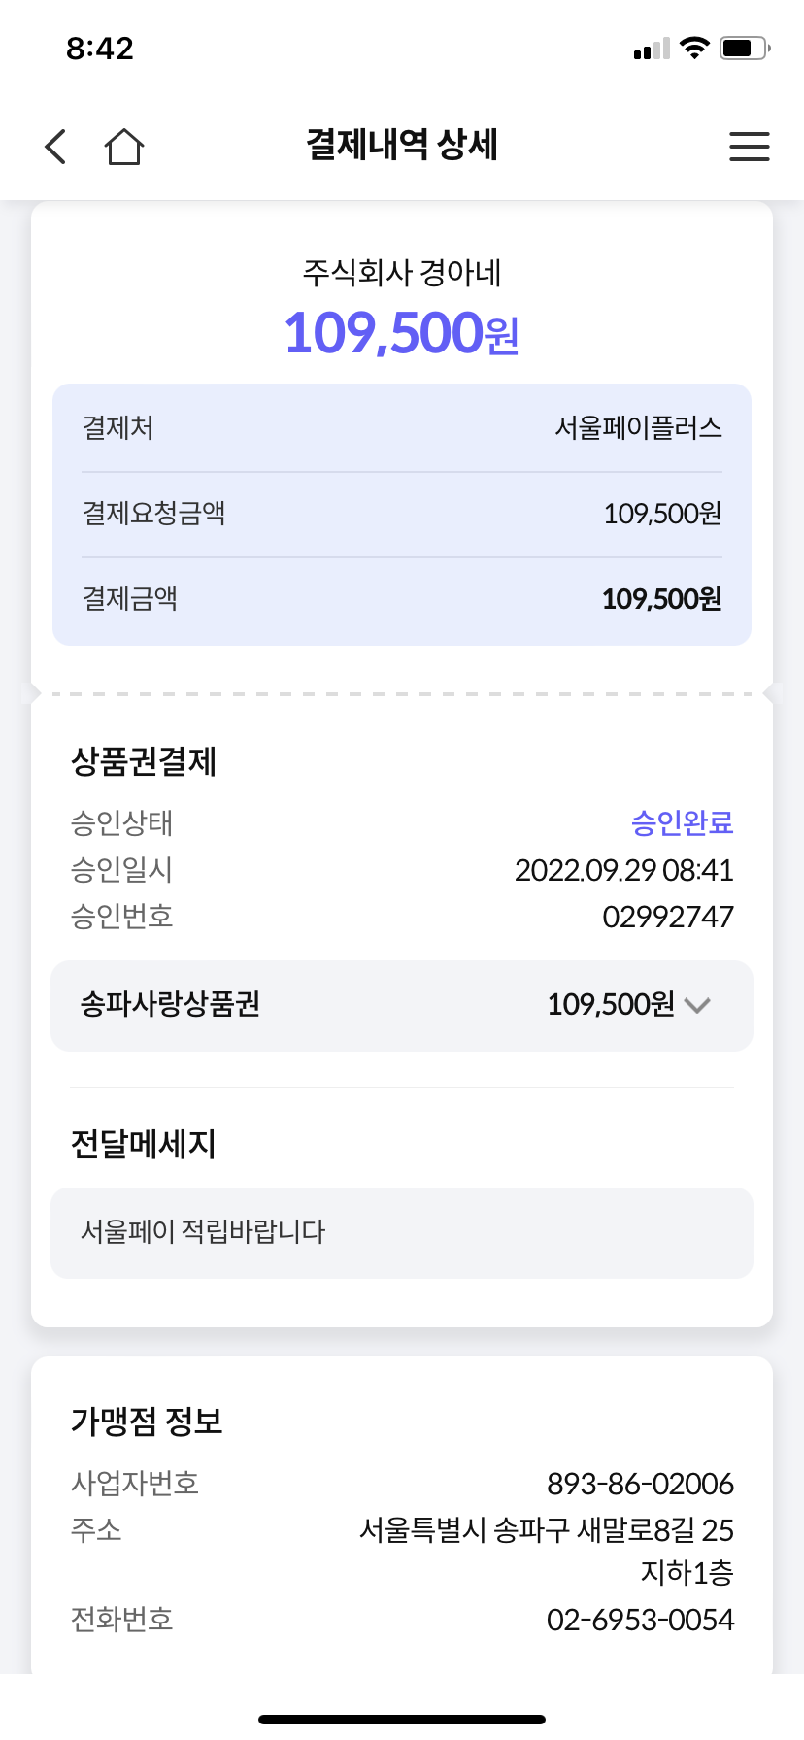804x1740 pixels.
Task: Go to home via house icon
Action: coord(124,147)
